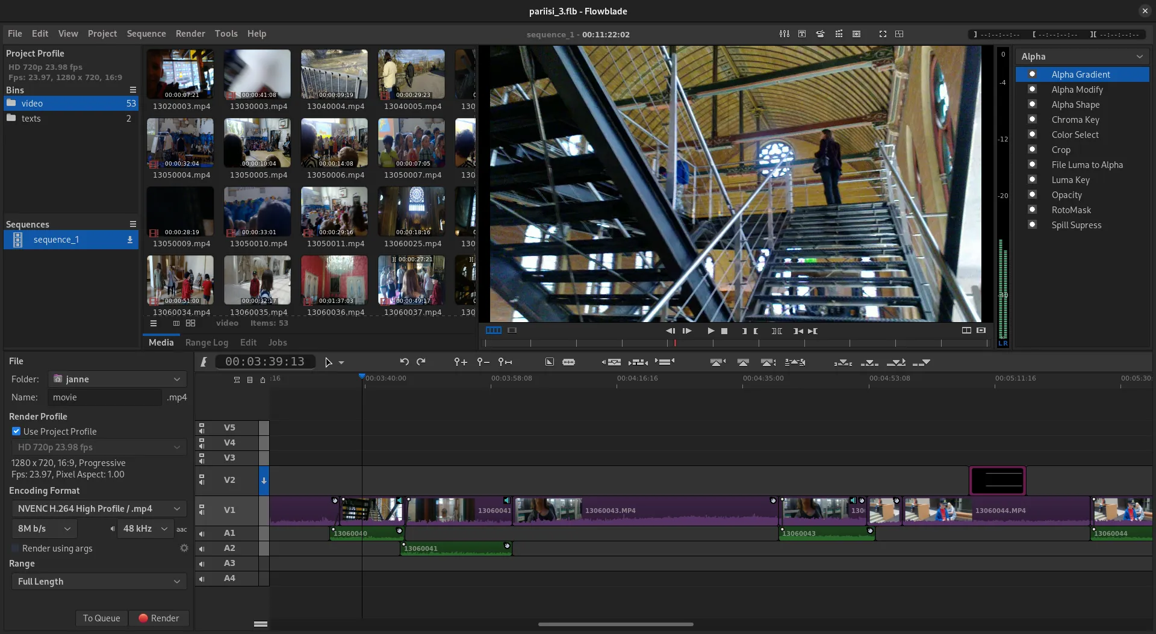Viewport: 1156px width, 634px height.
Task: Click the Render button
Action: pos(159,618)
